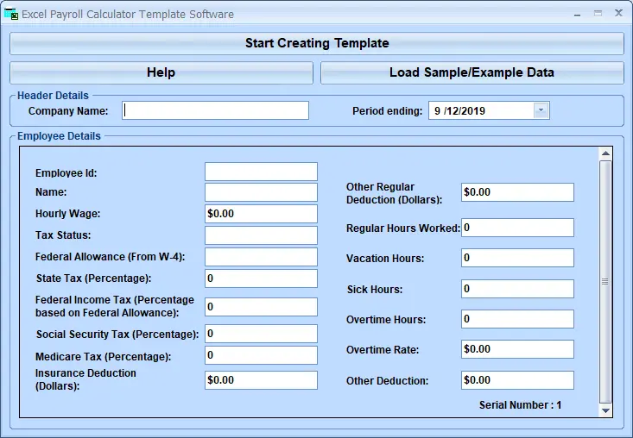Click the Vacation Hours input field

(x=517, y=258)
